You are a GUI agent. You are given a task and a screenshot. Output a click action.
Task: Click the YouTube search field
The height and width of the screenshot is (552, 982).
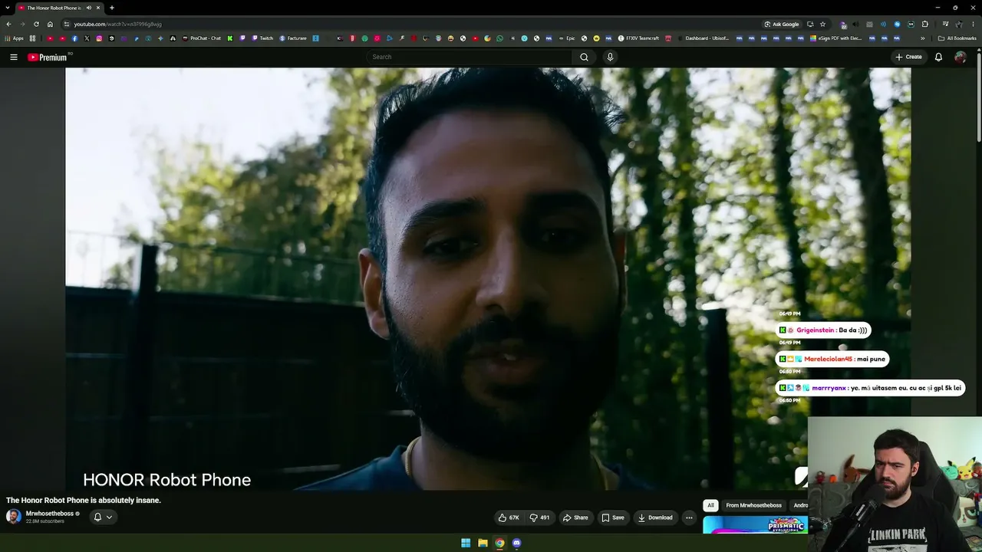(469, 57)
